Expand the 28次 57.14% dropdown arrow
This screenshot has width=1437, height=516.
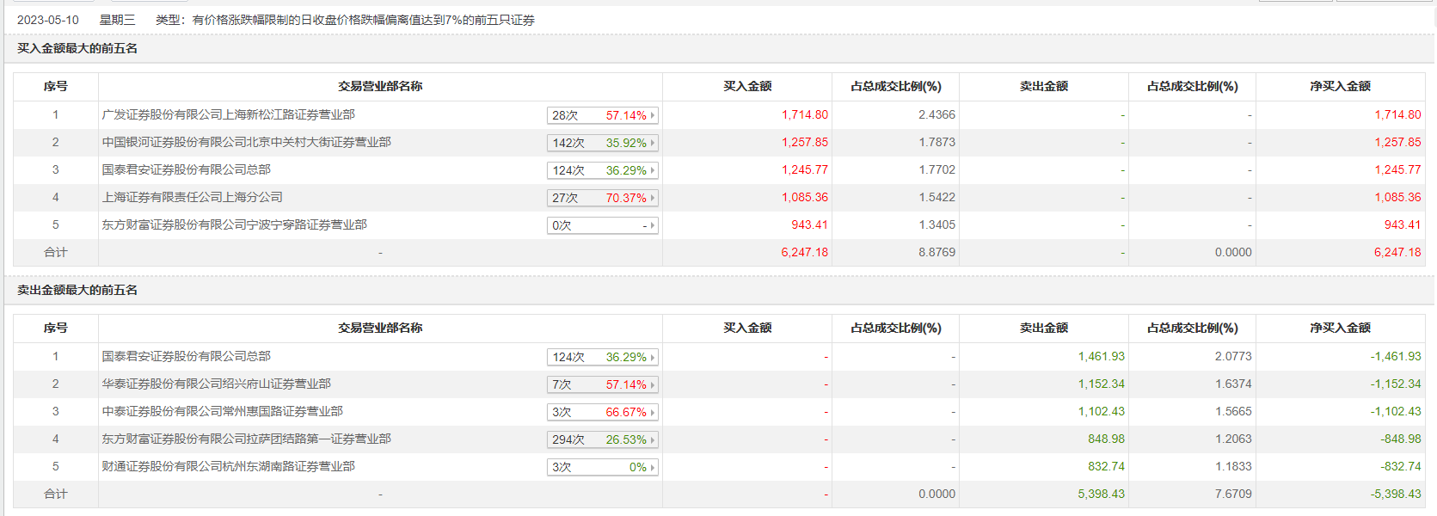coord(653,115)
